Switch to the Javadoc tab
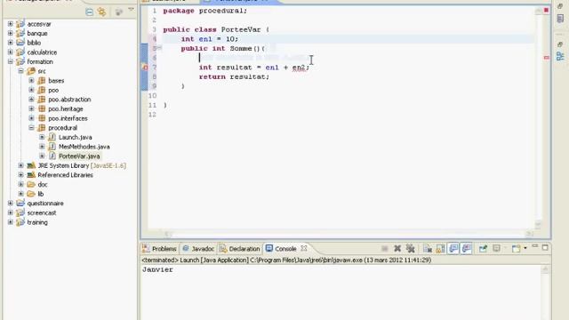569x320 pixels. coord(198,249)
